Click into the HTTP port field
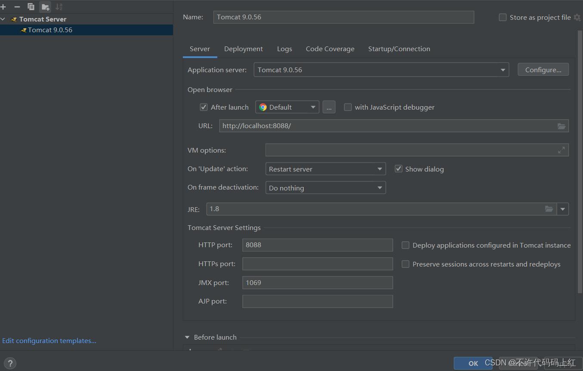This screenshot has height=371, width=583. coord(318,245)
